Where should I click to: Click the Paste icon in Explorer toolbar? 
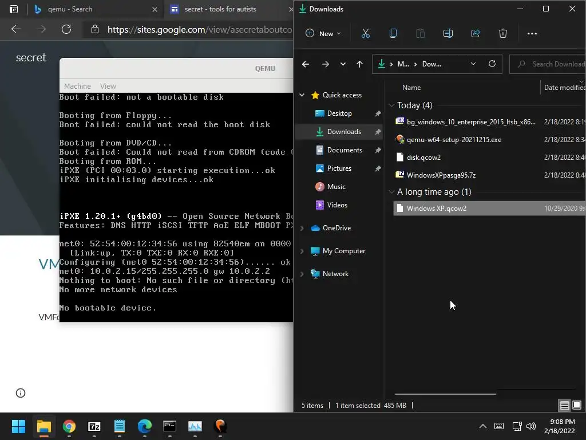click(x=421, y=34)
